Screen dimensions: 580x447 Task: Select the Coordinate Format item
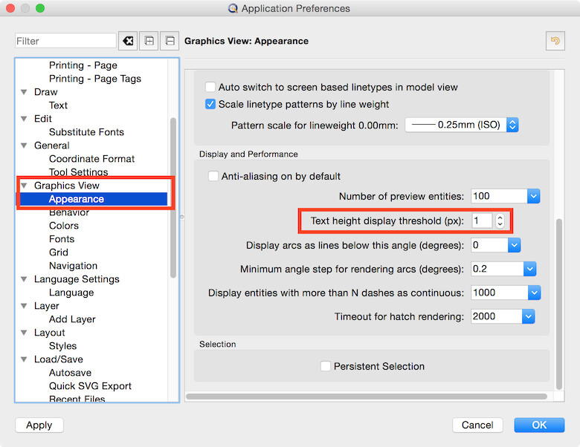pos(91,159)
